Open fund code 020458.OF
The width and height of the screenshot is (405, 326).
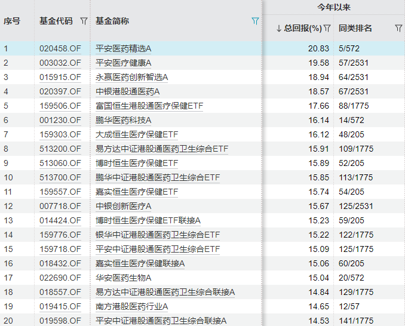(x=60, y=48)
